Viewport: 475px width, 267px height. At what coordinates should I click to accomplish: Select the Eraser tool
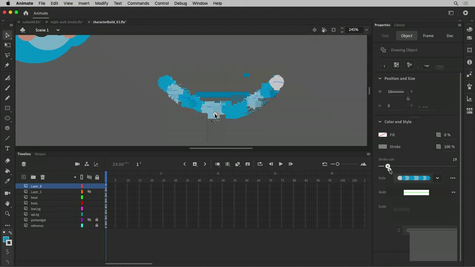(7, 161)
